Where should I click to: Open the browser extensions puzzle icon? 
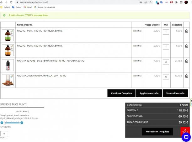(x=176, y=2)
